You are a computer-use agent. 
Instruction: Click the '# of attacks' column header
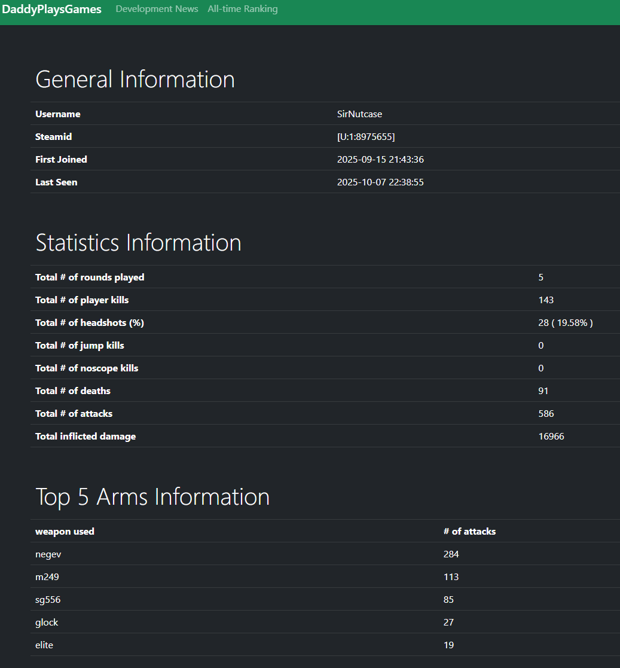469,531
